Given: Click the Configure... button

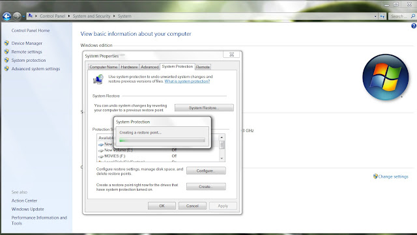Looking at the screenshot, I should (x=206, y=171).
